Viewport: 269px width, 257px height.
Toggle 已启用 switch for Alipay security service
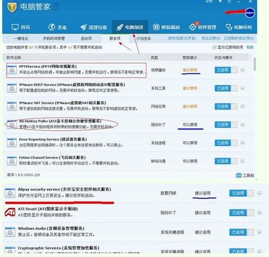tap(242, 193)
